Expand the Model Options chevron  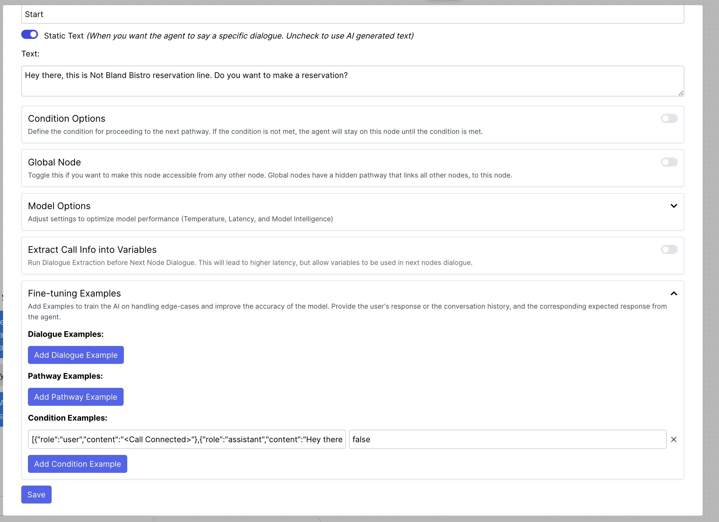(x=674, y=206)
